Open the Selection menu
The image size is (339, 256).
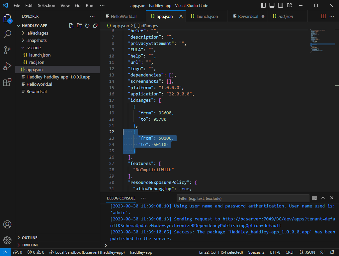pos(46,6)
